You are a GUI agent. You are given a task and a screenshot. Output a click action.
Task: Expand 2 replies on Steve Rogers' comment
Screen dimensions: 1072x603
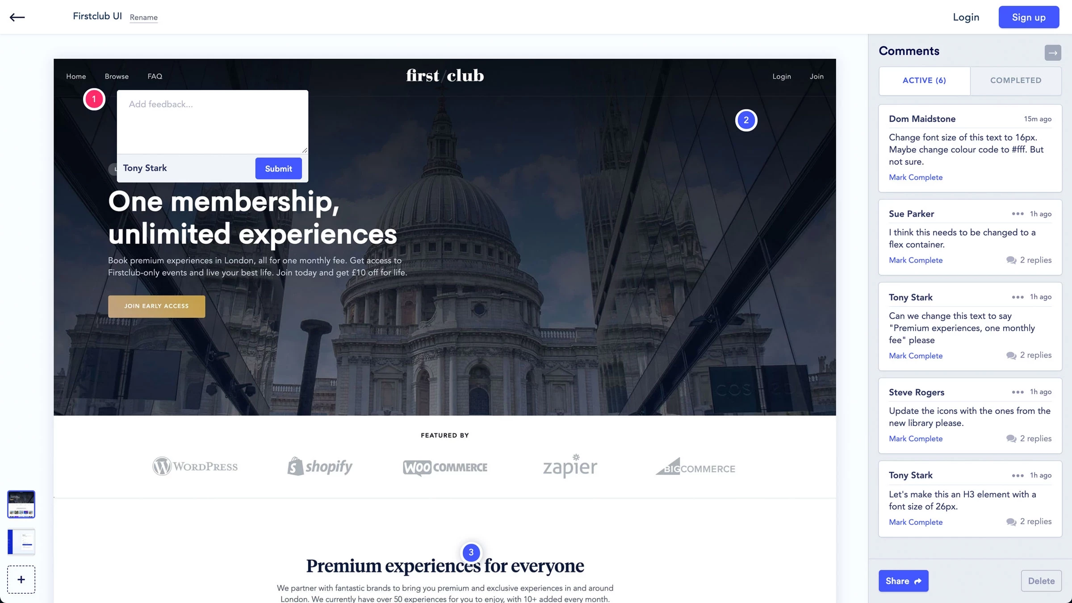tap(1029, 439)
